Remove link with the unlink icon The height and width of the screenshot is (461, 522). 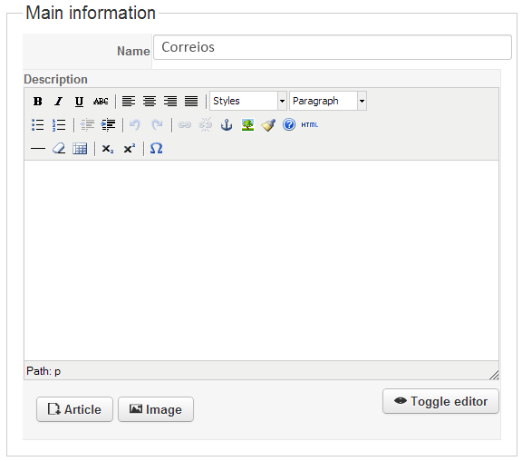point(206,125)
